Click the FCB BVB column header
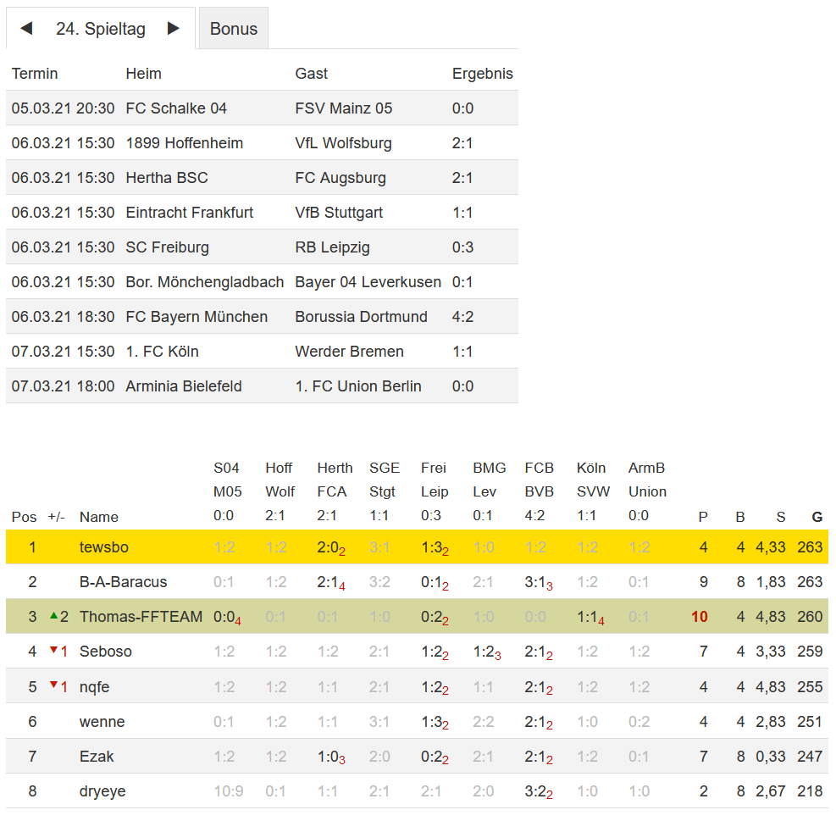This screenshot has width=836, height=821. click(x=539, y=480)
